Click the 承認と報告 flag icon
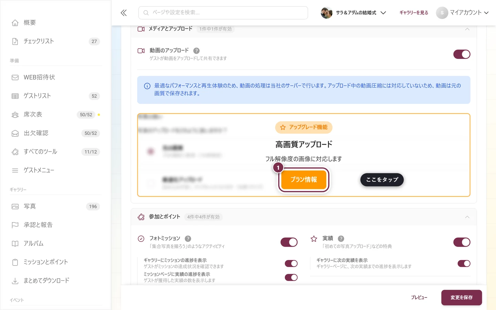The height and width of the screenshot is (310, 496). 15,225
